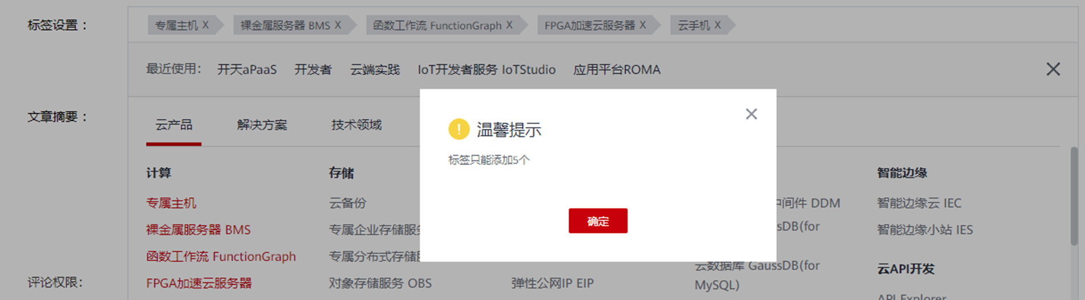Switch to the 解决方案 tab
This screenshot has height=300, width=1085.
point(262,125)
